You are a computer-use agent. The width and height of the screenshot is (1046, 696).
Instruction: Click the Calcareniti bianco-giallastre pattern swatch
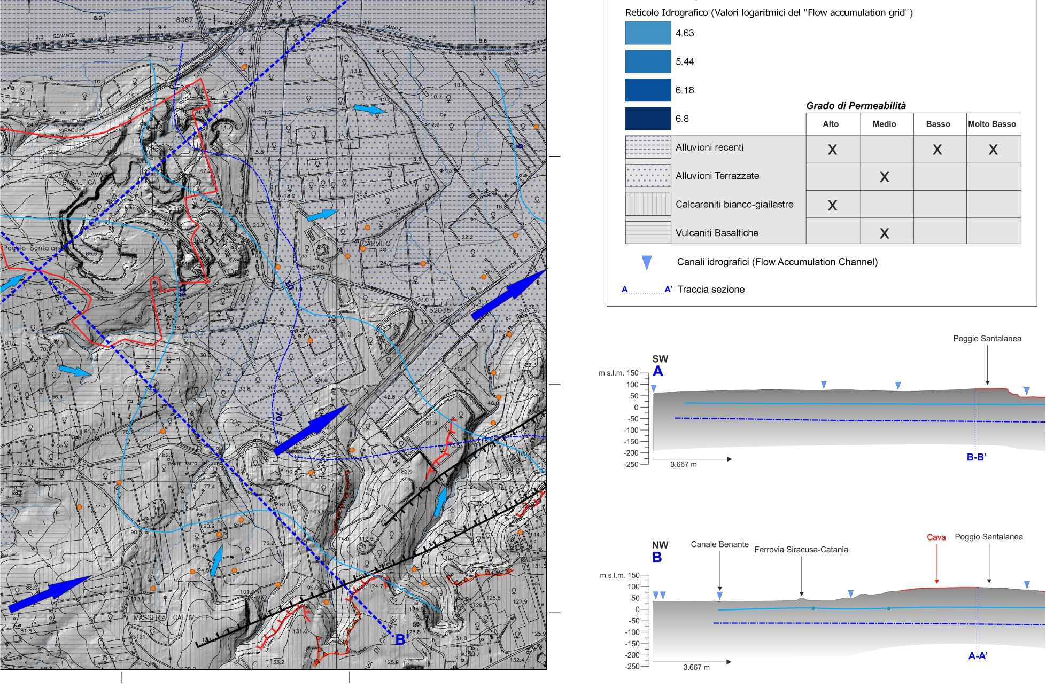(648, 204)
